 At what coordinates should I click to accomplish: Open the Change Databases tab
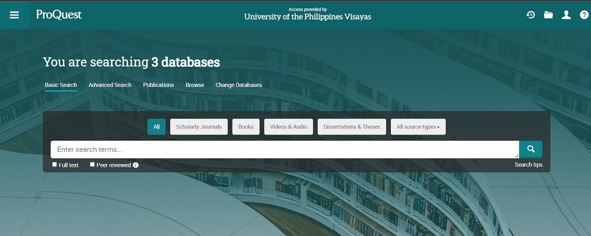point(239,85)
